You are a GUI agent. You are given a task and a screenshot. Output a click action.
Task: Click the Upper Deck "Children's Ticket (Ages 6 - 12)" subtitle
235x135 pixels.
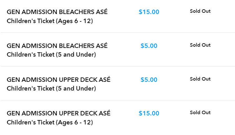point(50,122)
